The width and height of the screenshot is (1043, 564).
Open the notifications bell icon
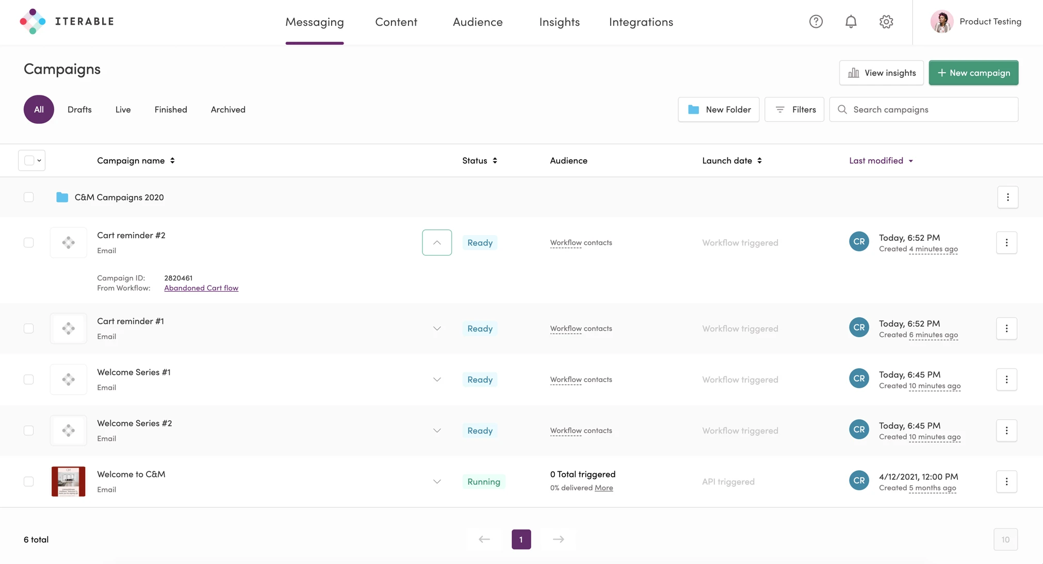[x=851, y=21]
